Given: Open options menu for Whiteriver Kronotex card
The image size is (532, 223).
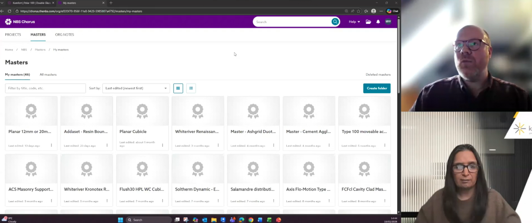Looking at the screenshot, I should (107, 201).
